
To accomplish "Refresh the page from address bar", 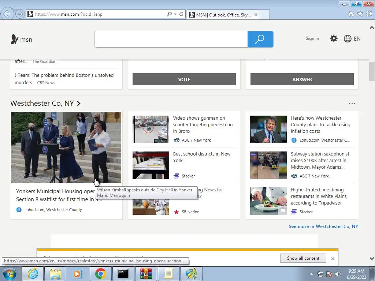I will (181, 14).
